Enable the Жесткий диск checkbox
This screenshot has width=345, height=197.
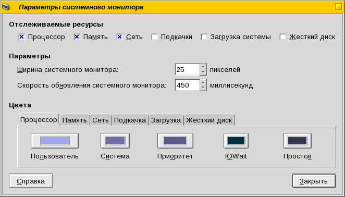pyautogui.click(x=283, y=37)
